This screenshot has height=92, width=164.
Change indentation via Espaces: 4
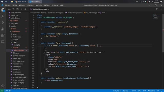(127, 91)
